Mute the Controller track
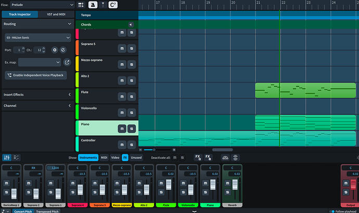 (x=122, y=144)
